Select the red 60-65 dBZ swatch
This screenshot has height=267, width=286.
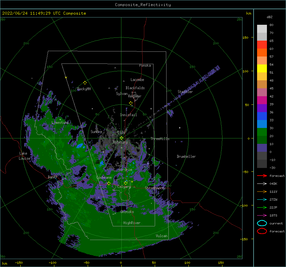click(x=262, y=45)
